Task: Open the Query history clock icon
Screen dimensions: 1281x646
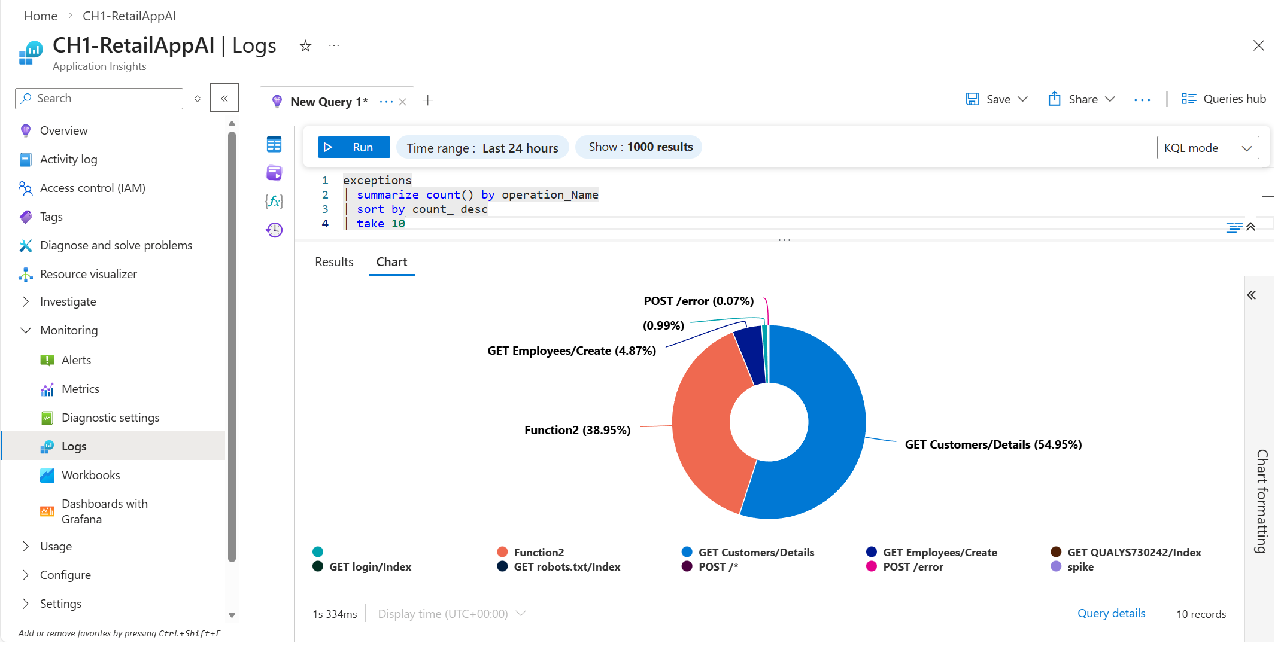Action: point(274,230)
